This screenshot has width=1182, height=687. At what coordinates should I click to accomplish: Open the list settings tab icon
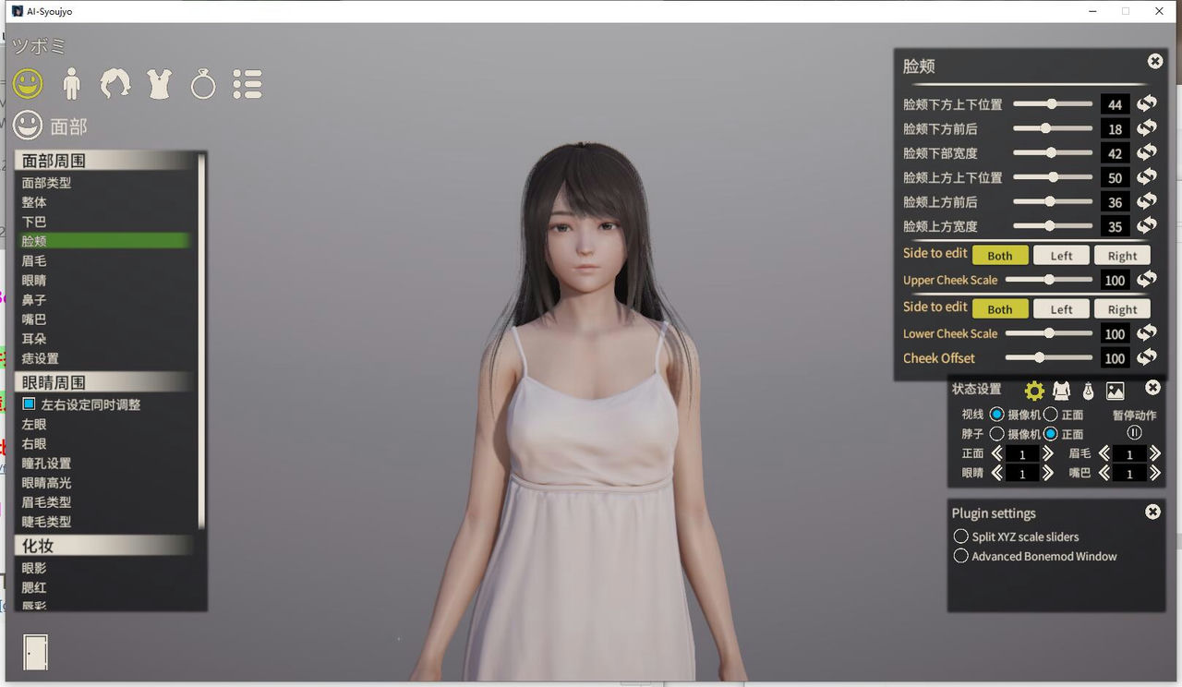coord(247,83)
